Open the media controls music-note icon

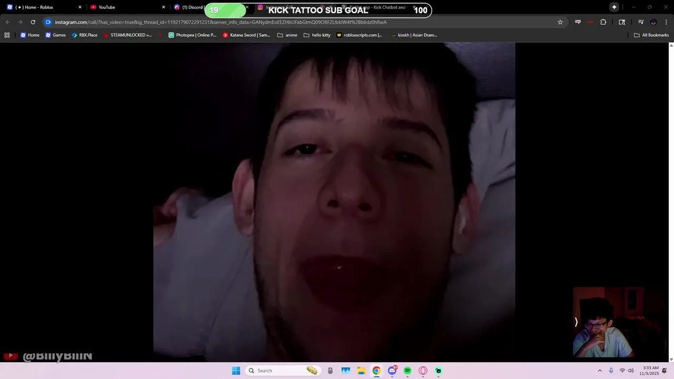(641, 22)
